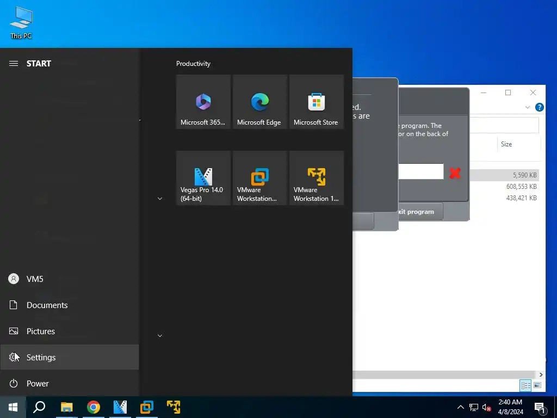The width and height of the screenshot is (557, 418).
Task: Click the muted volume tray icon
Action: tap(487, 407)
